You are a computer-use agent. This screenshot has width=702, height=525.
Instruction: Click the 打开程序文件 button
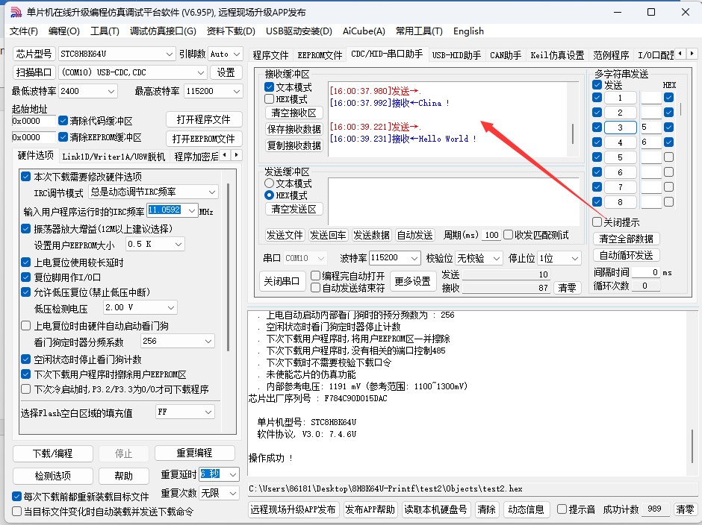coord(204,120)
